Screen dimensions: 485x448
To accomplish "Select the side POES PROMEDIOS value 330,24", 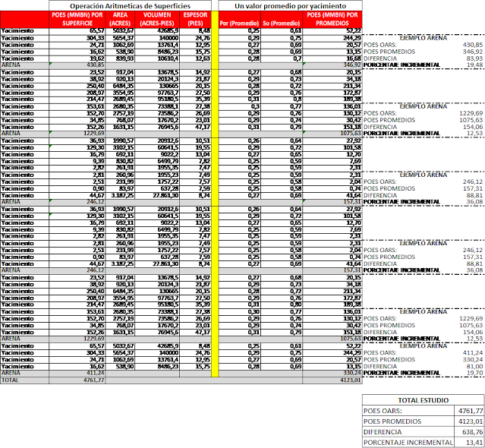I will click(x=473, y=359).
